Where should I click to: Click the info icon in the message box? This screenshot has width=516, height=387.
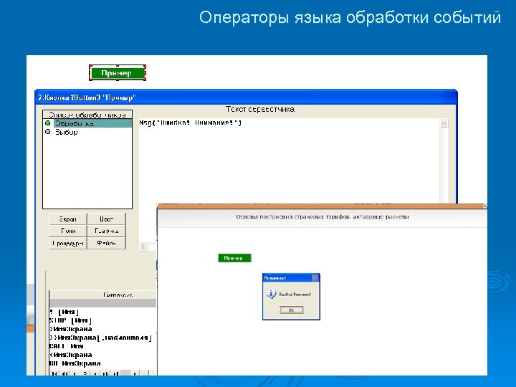click(x=271, y=294)
